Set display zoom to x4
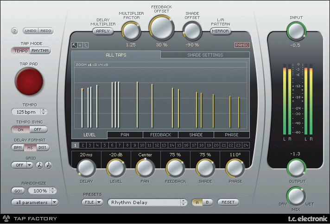The height and width of the screenshot is (224, 330). click(100, 64)
